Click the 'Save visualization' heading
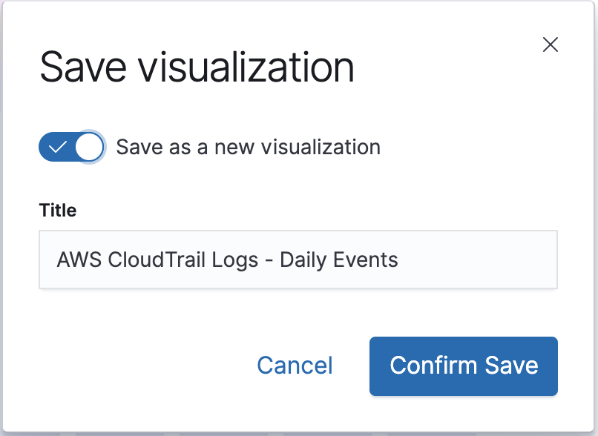The image size is (598, 436). (x=197, y=67)
